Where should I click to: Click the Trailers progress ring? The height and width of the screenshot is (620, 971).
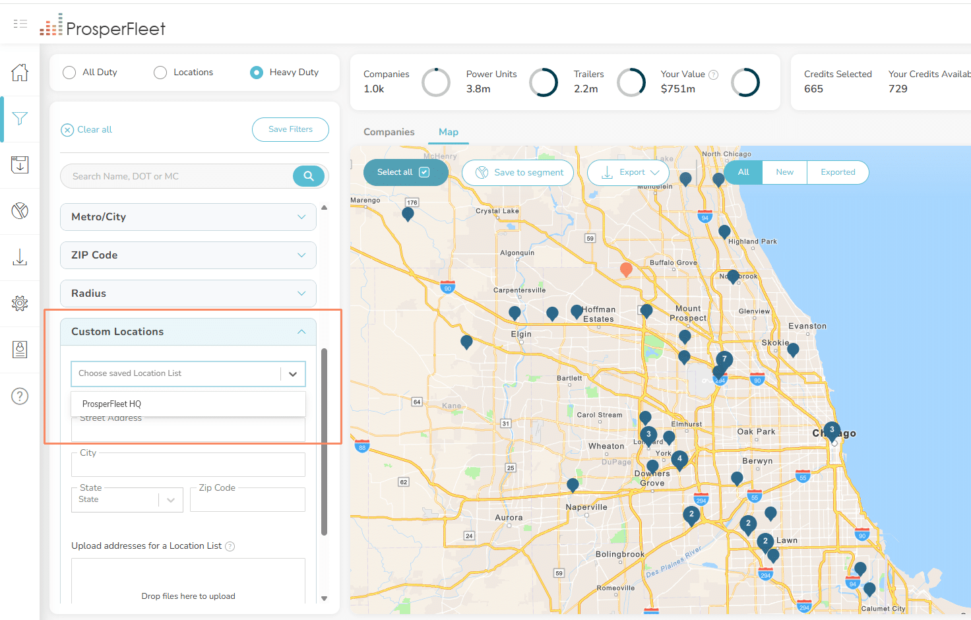(631, 82)
